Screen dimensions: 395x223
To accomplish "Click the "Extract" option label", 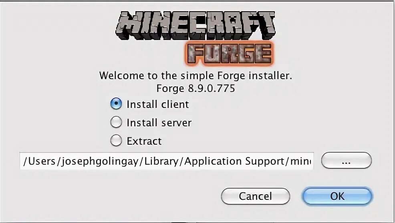I will coord(144,141).
